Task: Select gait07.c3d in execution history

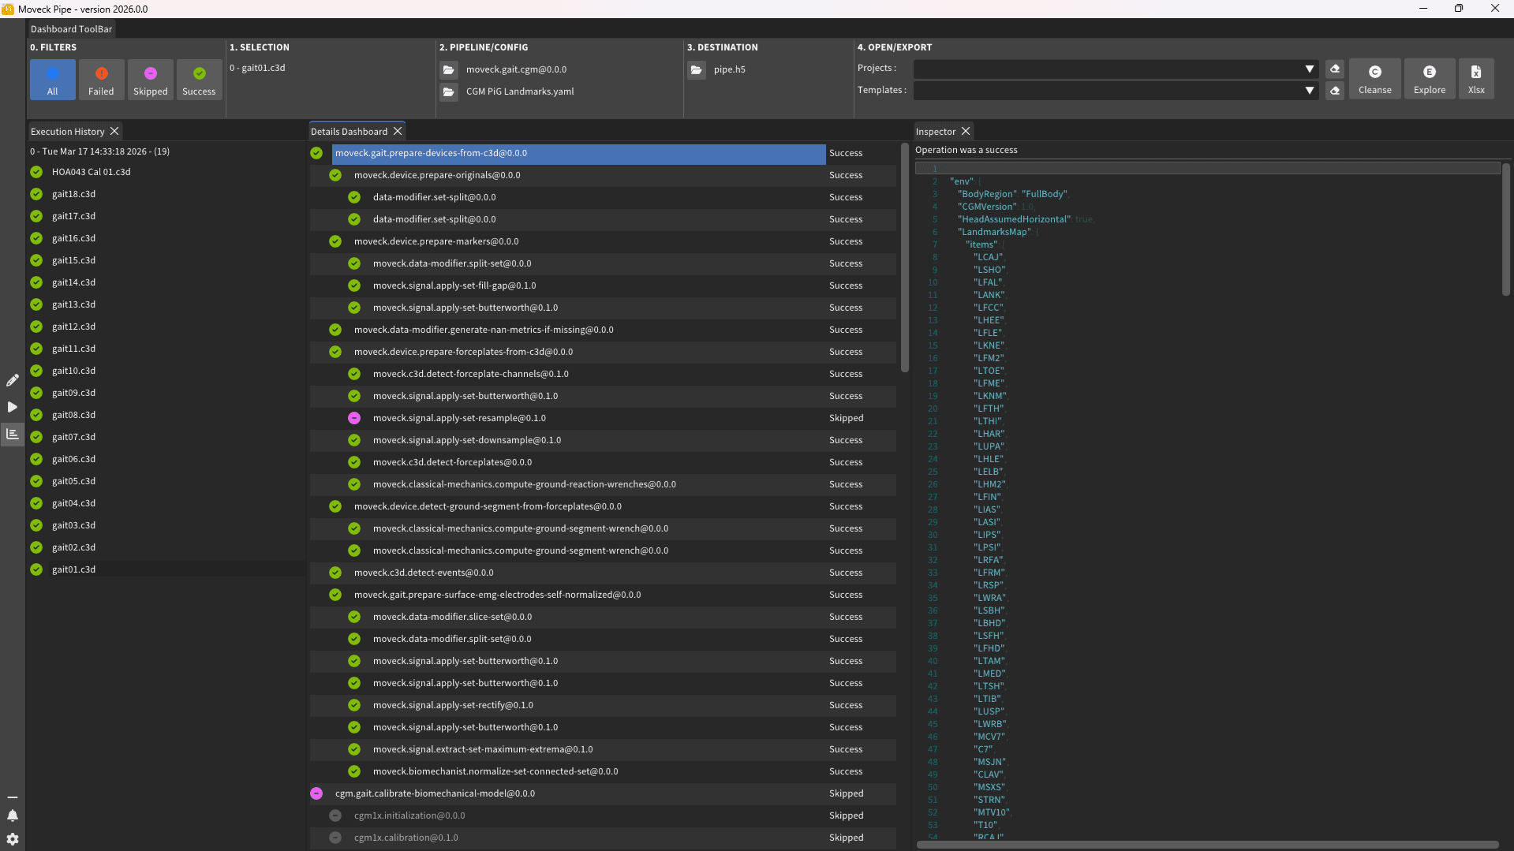Action: click(73, 437)
